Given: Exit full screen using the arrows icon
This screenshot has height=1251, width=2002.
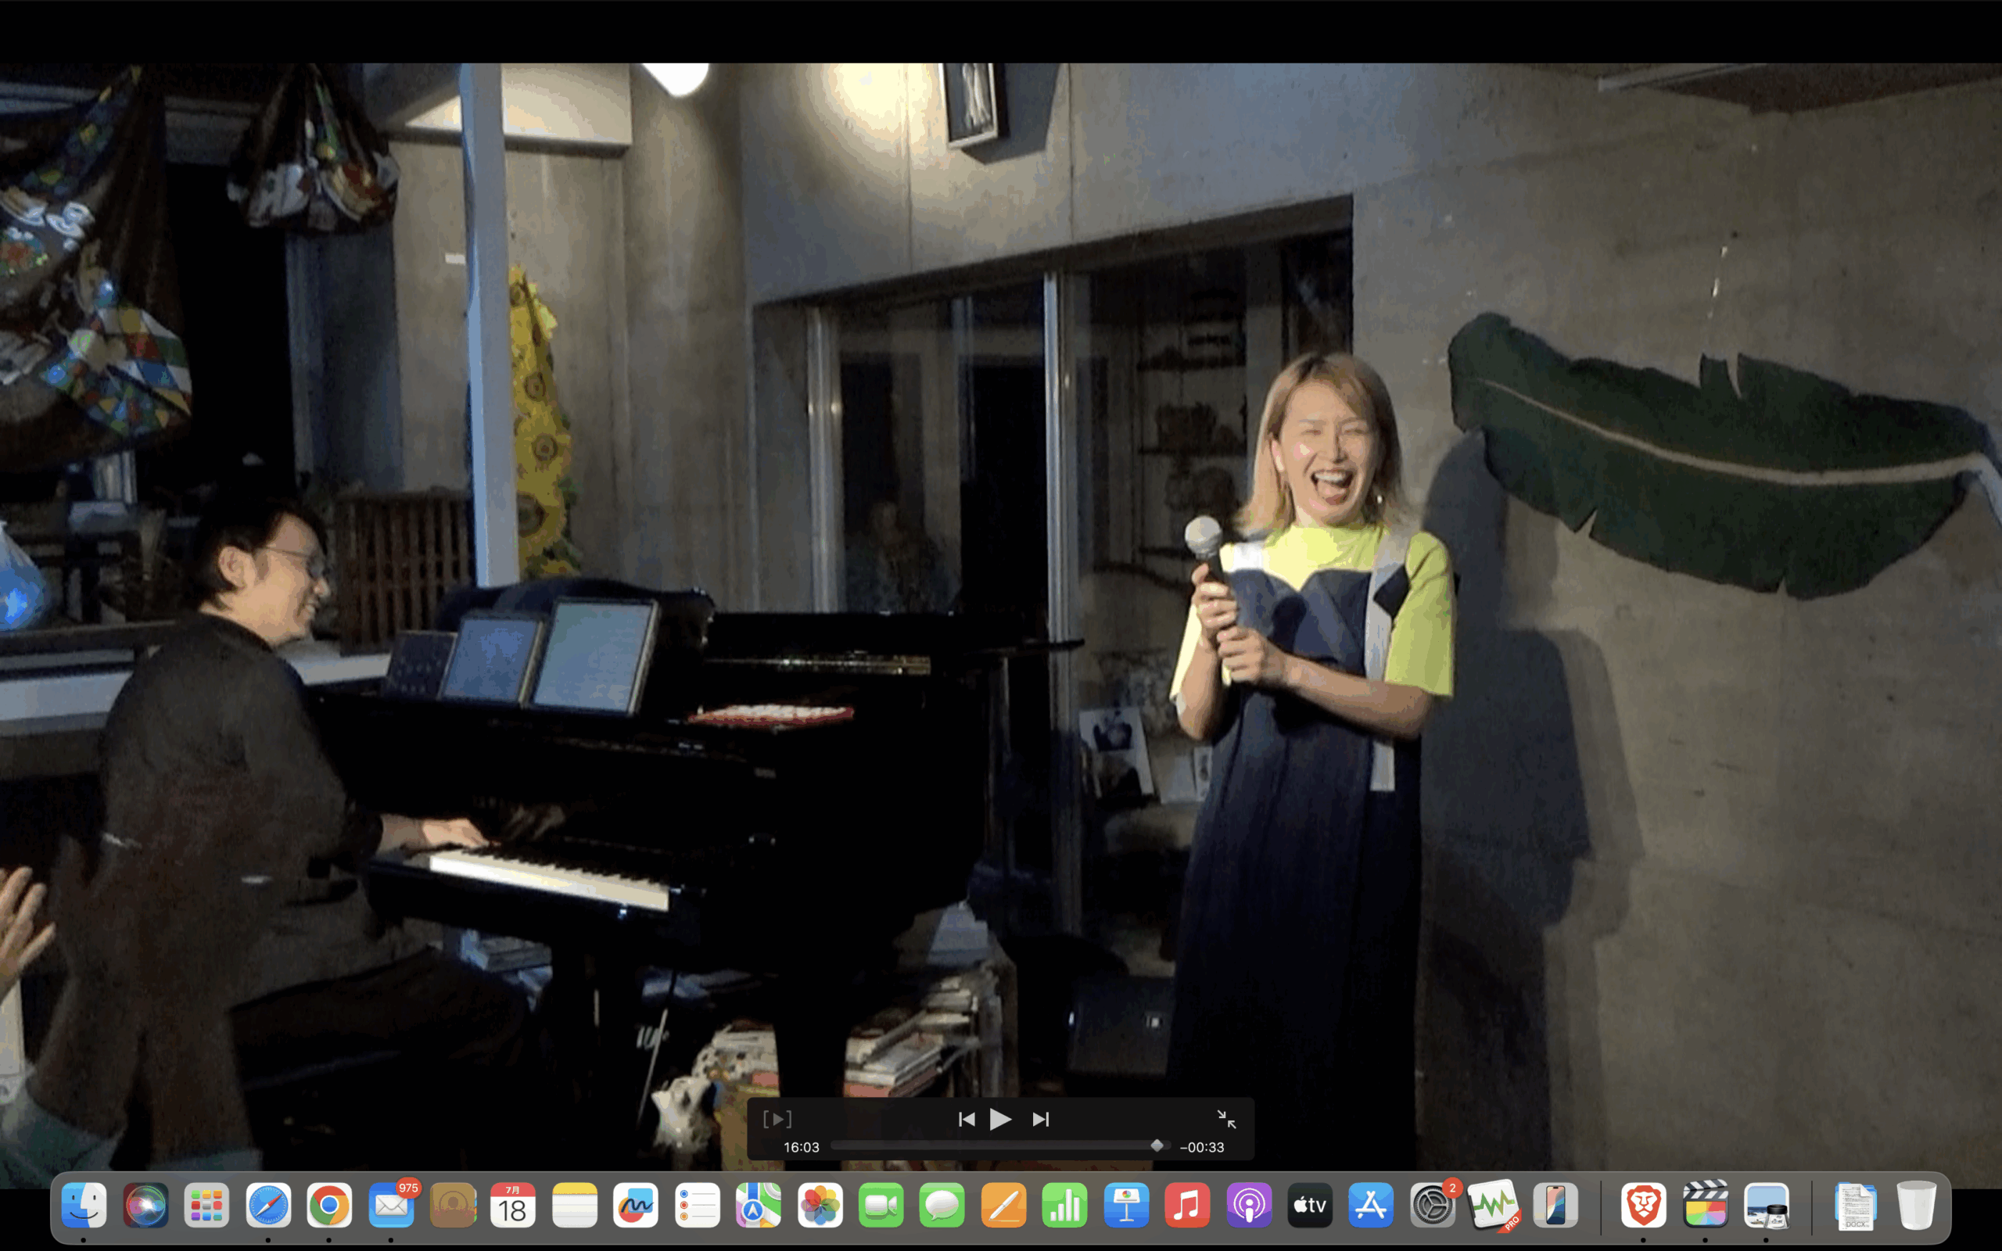Looking at the screenshot, I should [x=1226, y=1120].
